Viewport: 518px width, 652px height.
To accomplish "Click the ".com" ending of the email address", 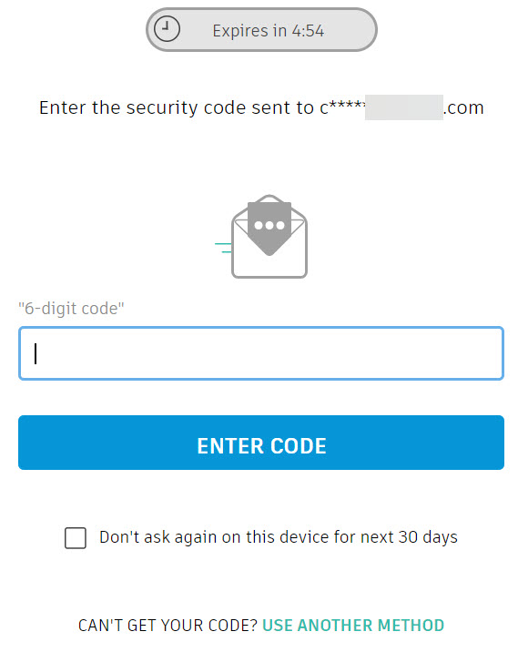I will coord(463,108).
